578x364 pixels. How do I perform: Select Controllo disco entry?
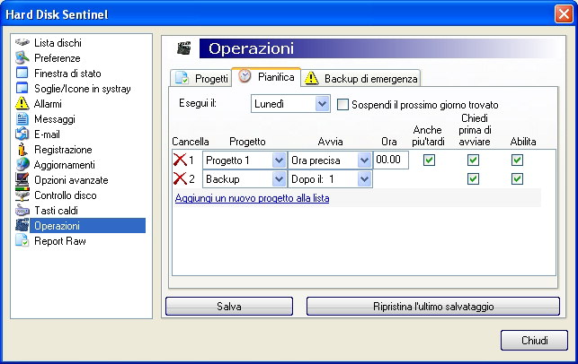click(66, 195)
